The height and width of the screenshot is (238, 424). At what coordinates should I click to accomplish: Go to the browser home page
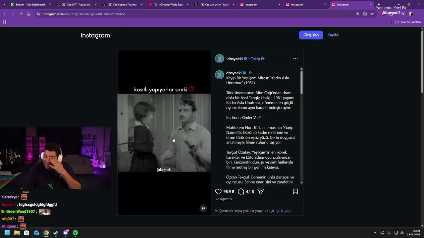29,14
